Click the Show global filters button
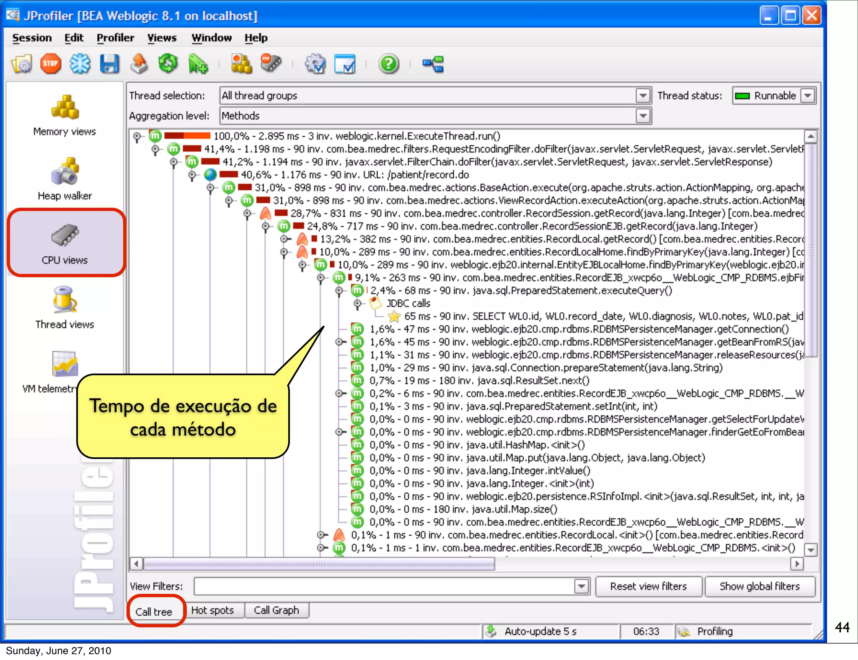Viewport: 858px width, 660px height. pyautogui.click(x=759, y=586)
